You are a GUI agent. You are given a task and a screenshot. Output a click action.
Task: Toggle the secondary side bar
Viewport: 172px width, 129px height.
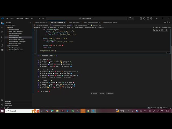click(151, 19)
